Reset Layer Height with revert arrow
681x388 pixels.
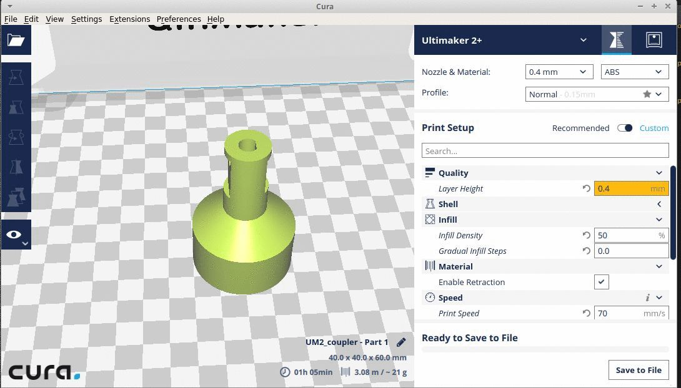586,188
